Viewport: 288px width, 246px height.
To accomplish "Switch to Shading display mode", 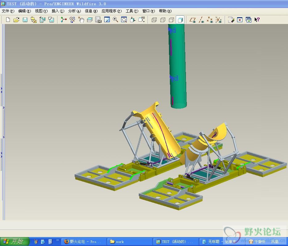I will [180, 20].
